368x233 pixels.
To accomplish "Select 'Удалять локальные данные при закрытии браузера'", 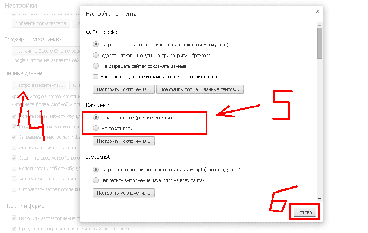I will pyautogui.click(x=96, y=55).
